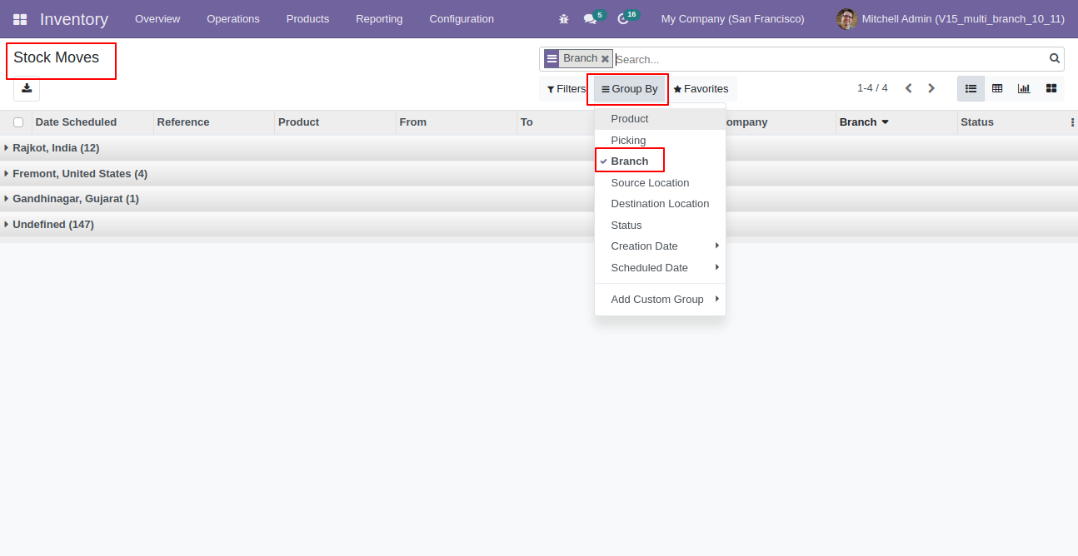Open the Group By dropdown
Viewport: 1078px width, 556px height.
pyautogui.click(x=630, y=89)
